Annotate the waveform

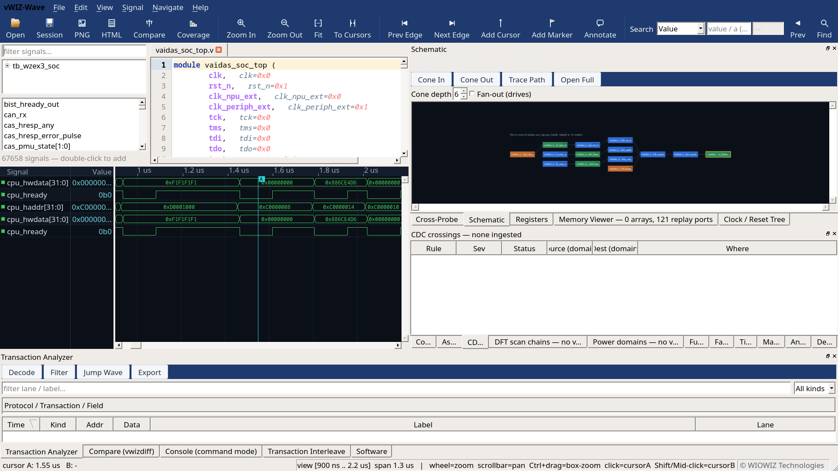tap(600, 28)
